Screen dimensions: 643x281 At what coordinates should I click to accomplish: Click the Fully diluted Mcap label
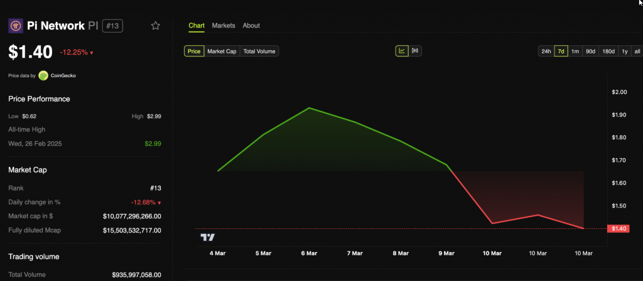[35, 230]
